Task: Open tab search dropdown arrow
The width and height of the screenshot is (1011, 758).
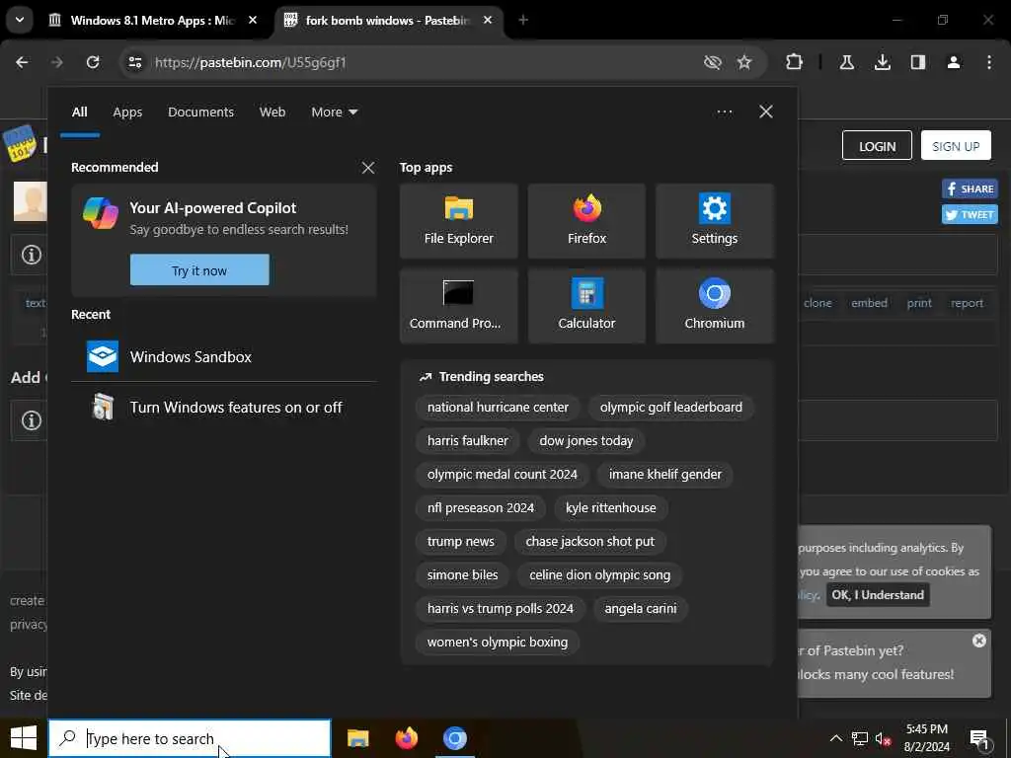Action: click(x=20, y=20)
